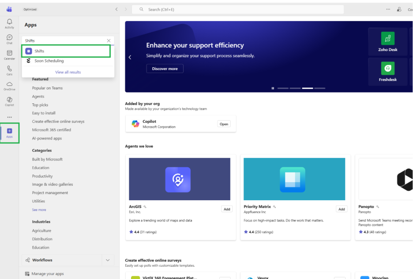Go back with the left arrow

point(116,9)
